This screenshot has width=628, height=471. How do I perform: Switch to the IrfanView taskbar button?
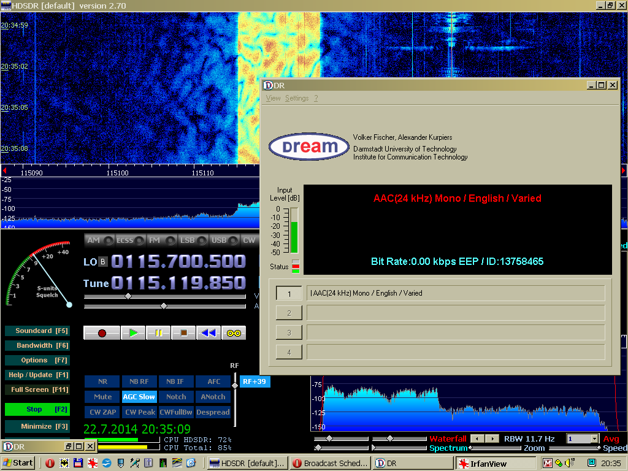[x=496, y=464]
